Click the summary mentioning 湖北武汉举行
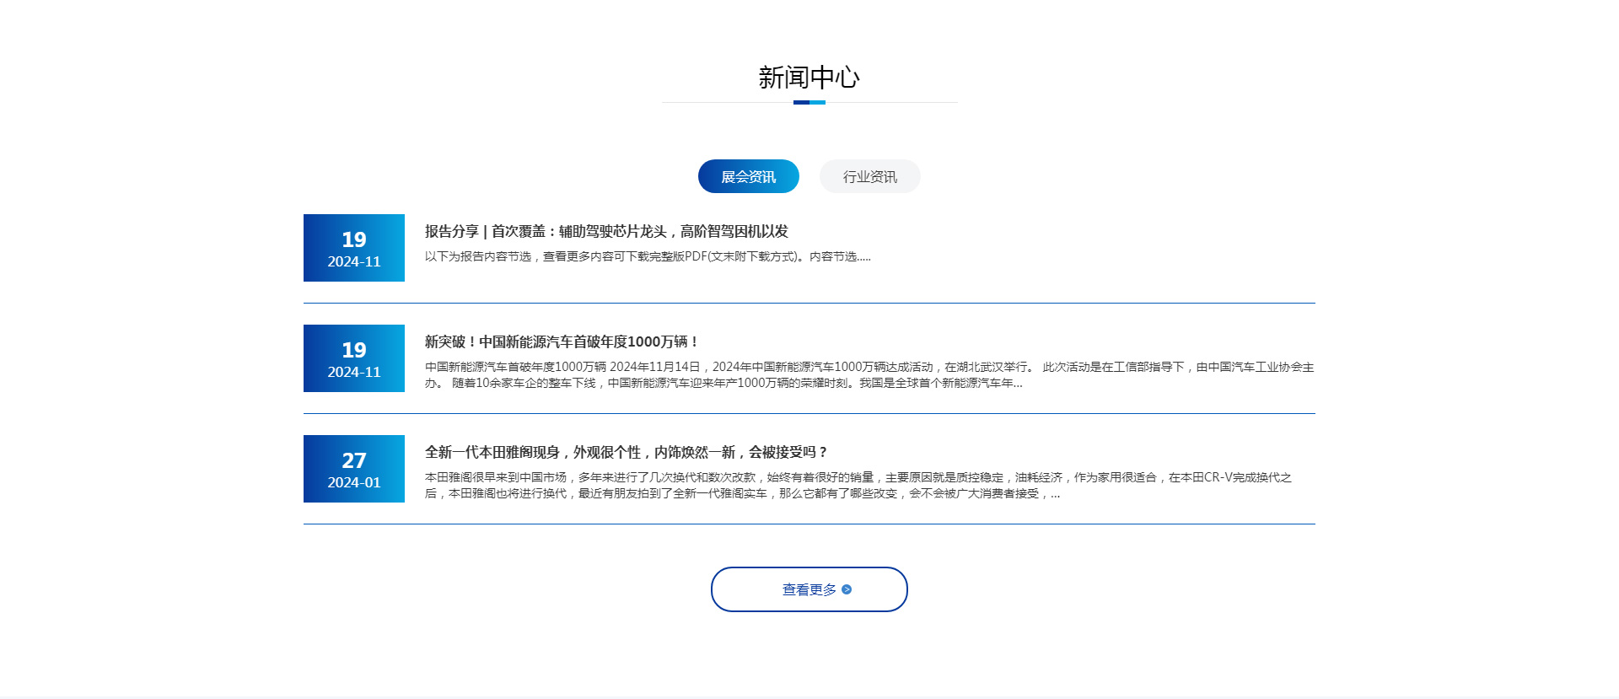1619x699 pixels. [x=869, y=374]
